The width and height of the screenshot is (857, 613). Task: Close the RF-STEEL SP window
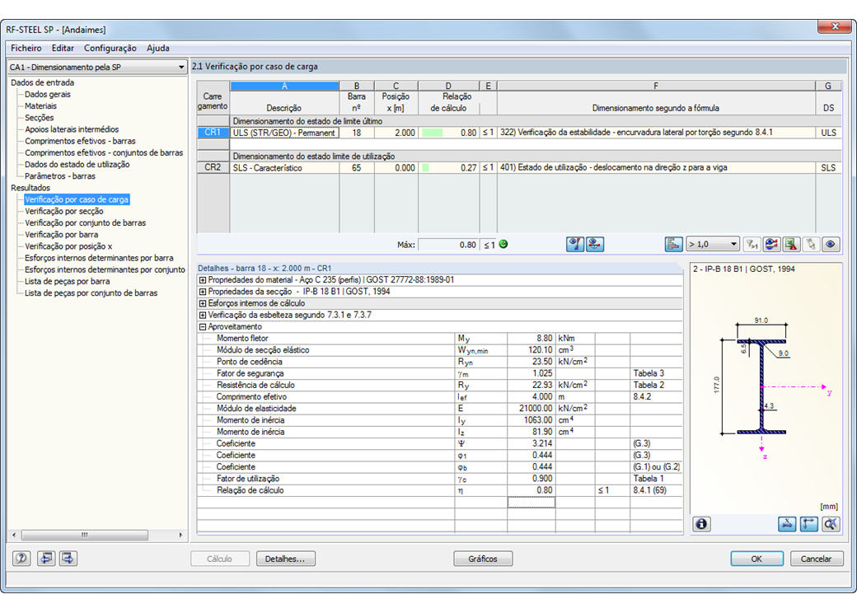(x=835, y=26)
